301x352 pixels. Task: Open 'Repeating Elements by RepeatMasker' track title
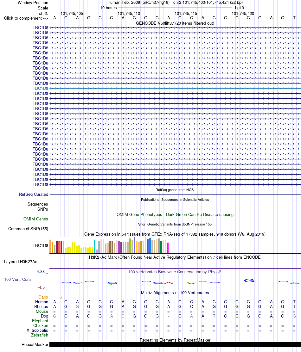[175, 340]
